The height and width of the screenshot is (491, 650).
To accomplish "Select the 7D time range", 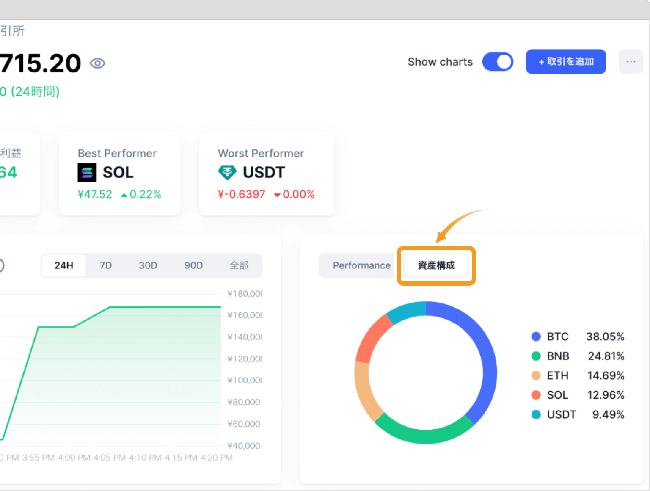I will click(x=106, y=265).
